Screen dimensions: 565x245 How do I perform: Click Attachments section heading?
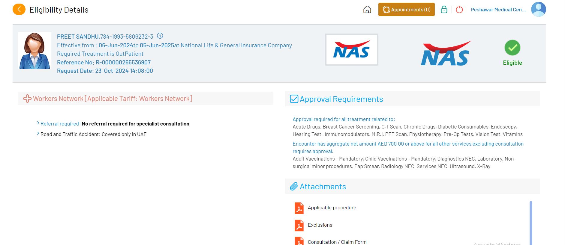[x=323, y=186]
